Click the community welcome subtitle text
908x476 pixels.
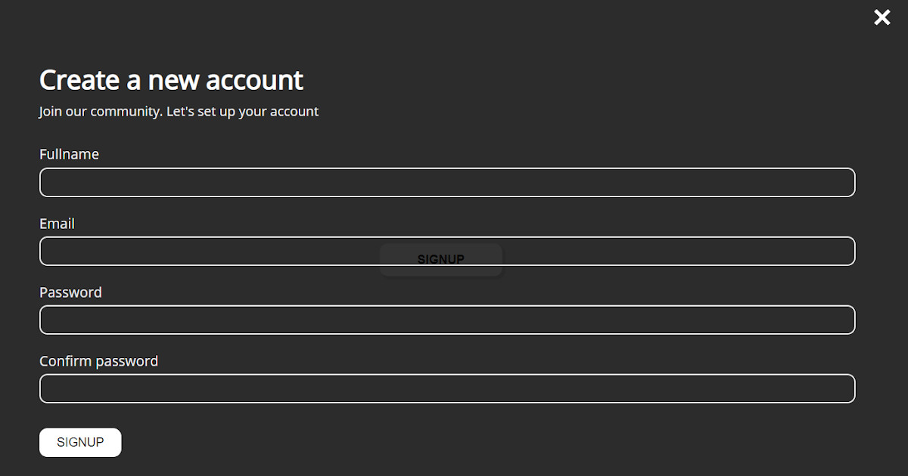tap(179, 111)
